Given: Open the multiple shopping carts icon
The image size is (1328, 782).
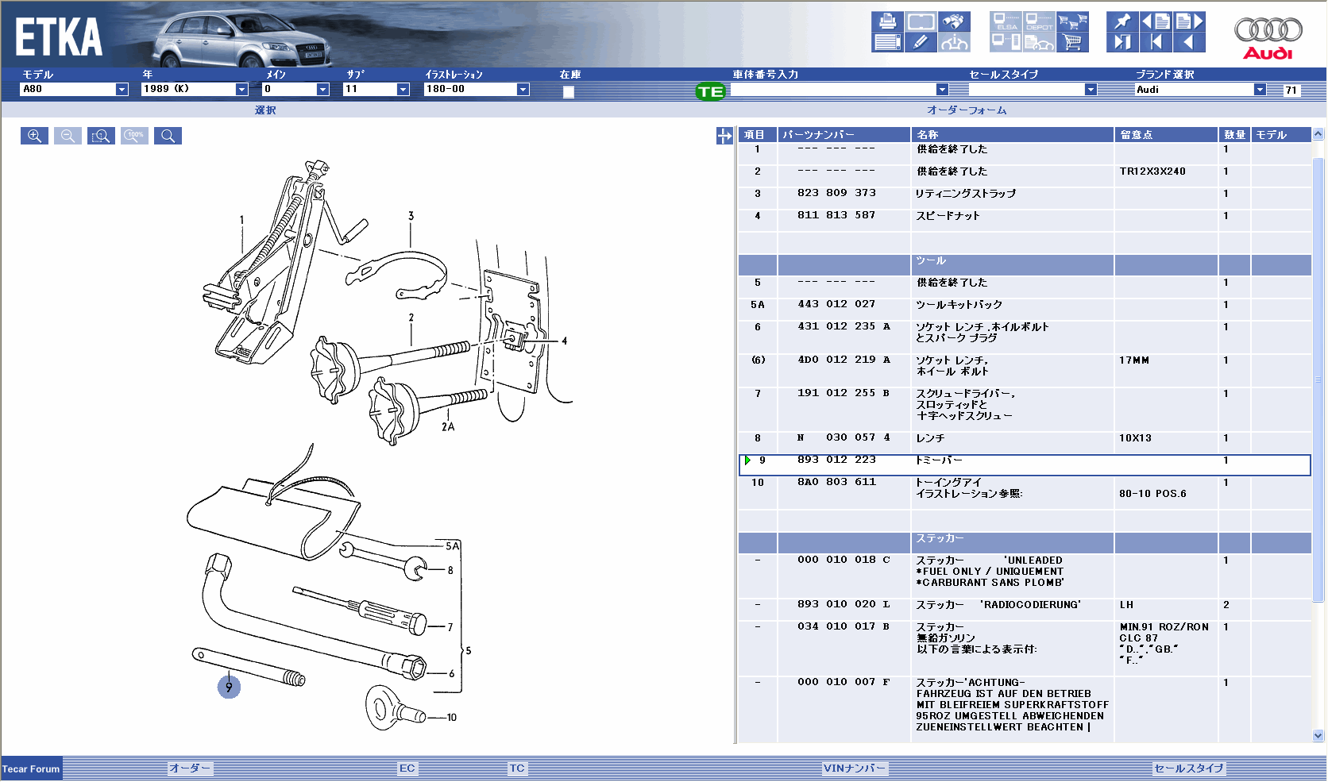Looking at the screenshot, I should pyautogui.click(x=1072, y=21).
